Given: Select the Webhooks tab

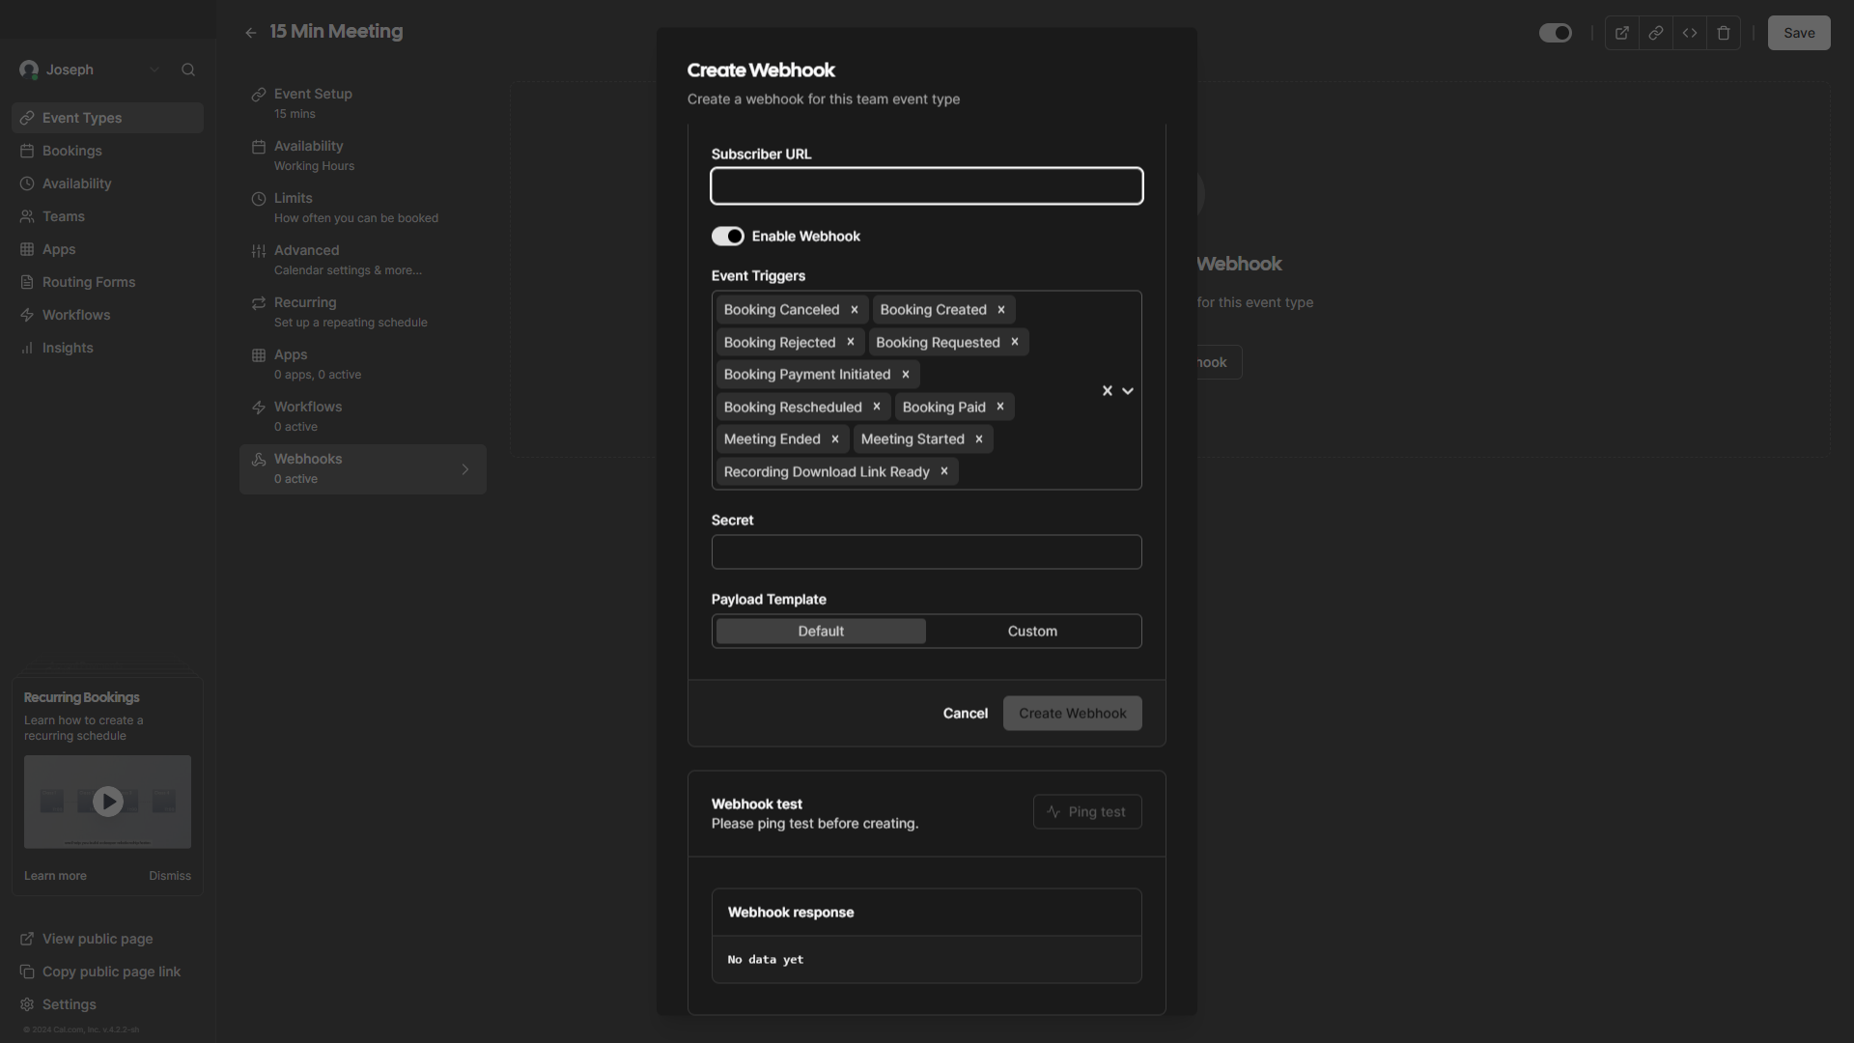Looking at the screenshot, I should 363,469.
